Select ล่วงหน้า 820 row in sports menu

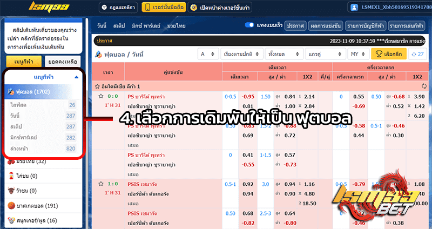tap(43, 149)
